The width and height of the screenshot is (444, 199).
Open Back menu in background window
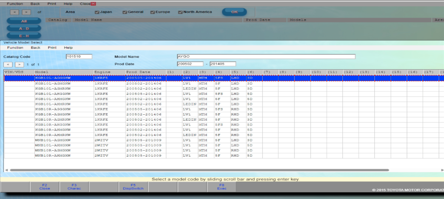35,4
